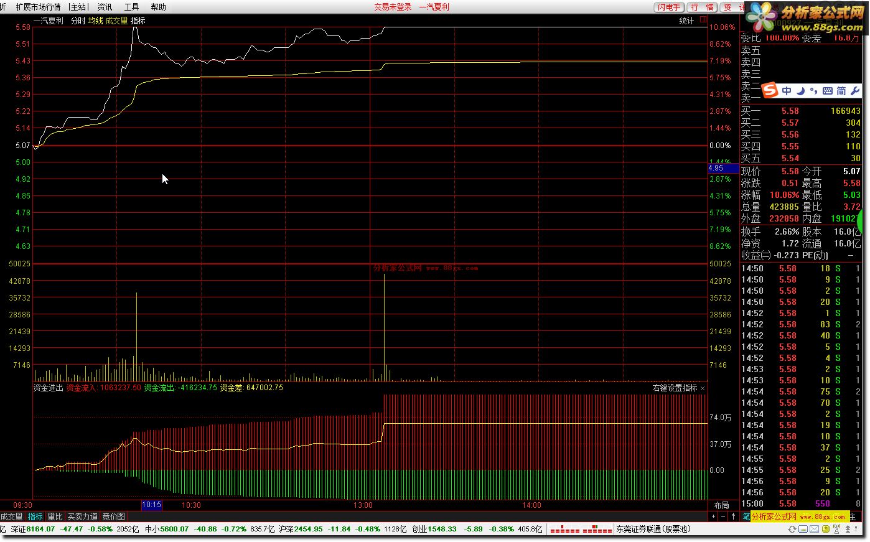Click the yellow coin icon in status bar
Image resolution: width=870 pixels, height=542 pixels.
coord(825,530)
